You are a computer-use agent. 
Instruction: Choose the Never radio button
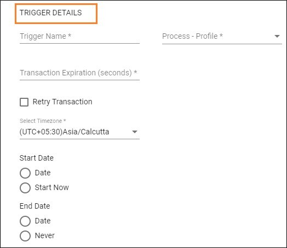(25, 236)
